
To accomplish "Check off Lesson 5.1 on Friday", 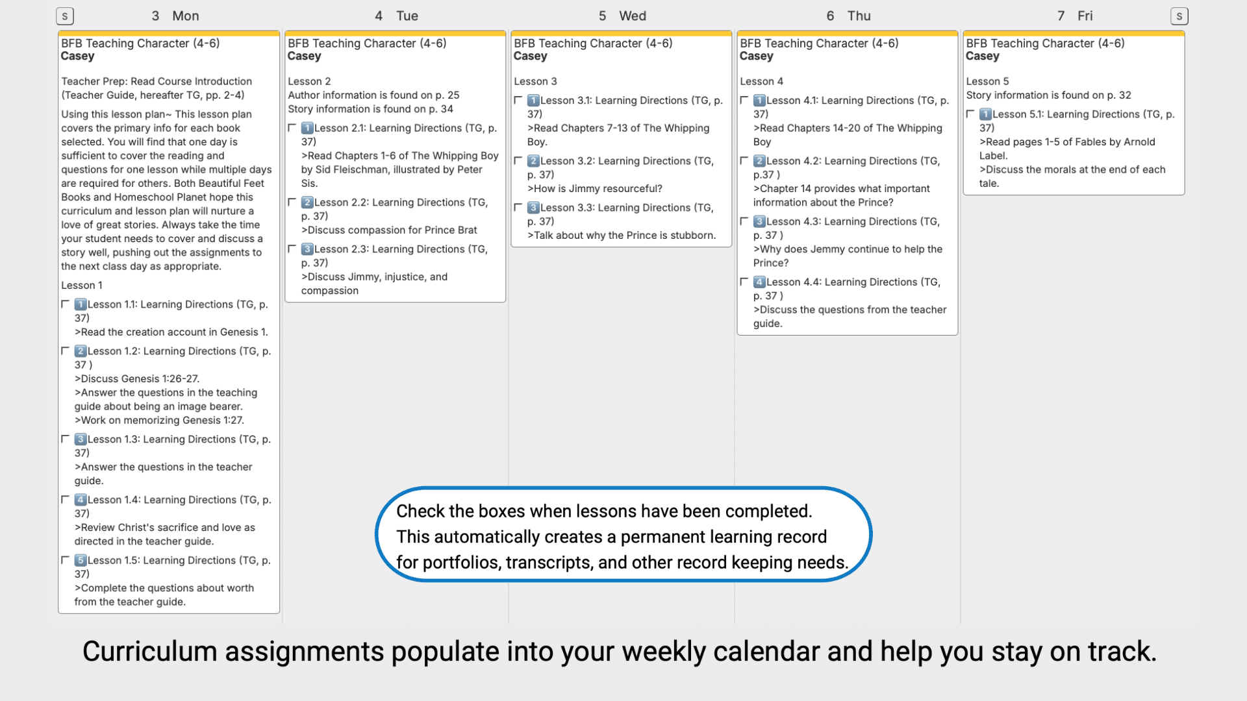I will click(970, 114).
